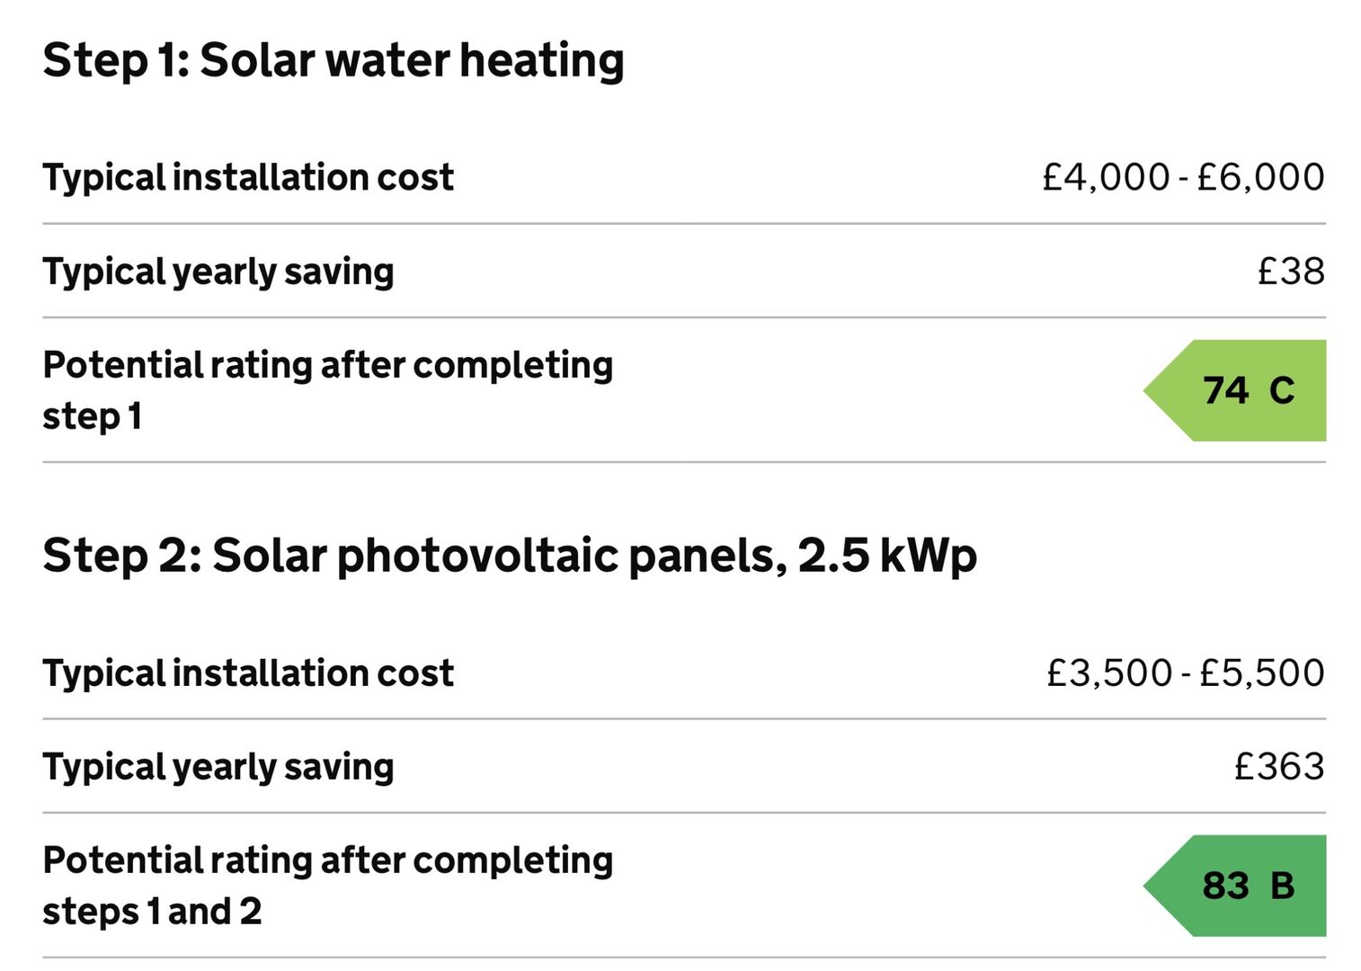1361x971 pixels.
Task: Click the £363 yearly saving value
Action: click(x=1279, y=767)
